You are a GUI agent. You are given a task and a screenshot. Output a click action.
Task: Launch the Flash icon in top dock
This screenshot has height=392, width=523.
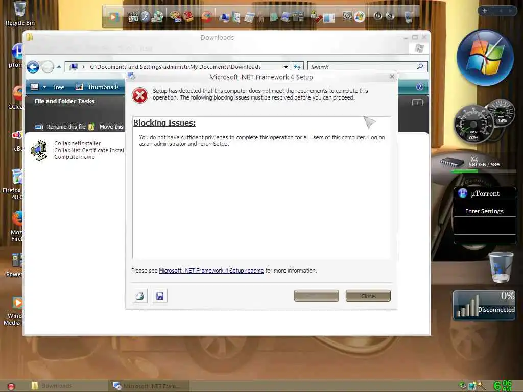coord(146,16)
